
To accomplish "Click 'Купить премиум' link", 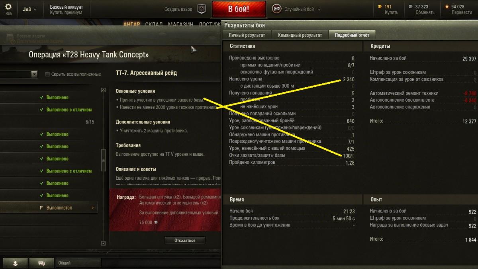I will pyautogui.click(x=66, y=12).
